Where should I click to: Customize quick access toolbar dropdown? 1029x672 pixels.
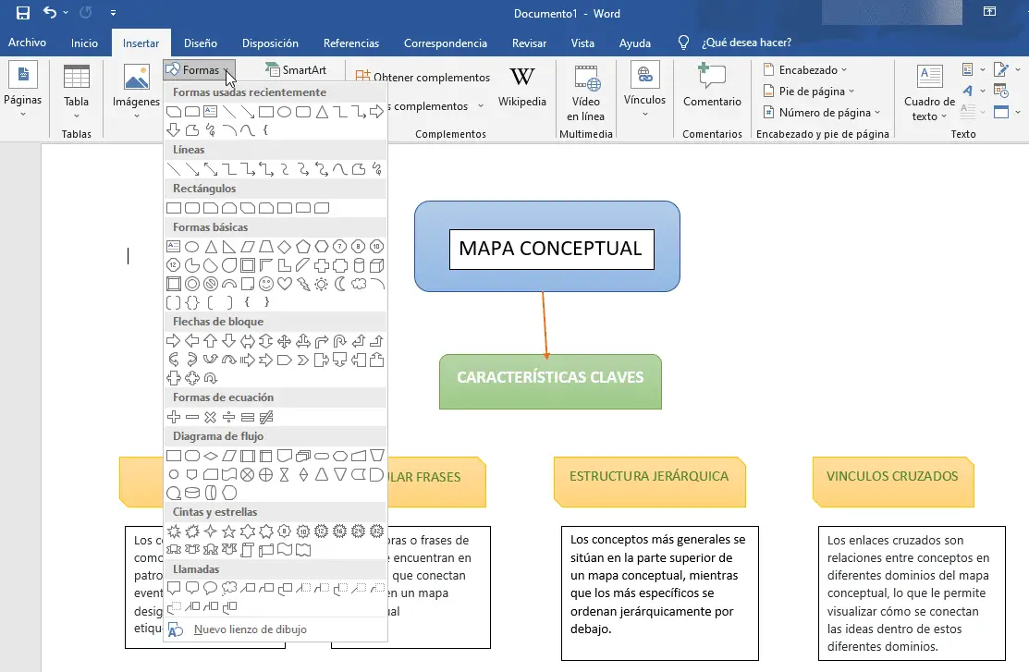click(x=113, y=12)
